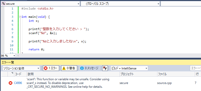The image size is (201, 91).
Task: Clear the build-only filter icon
Action: click(x=105, y=68)
